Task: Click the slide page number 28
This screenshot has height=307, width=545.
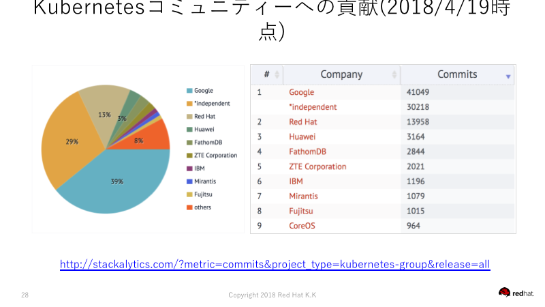Action: [x=25, y=295]
